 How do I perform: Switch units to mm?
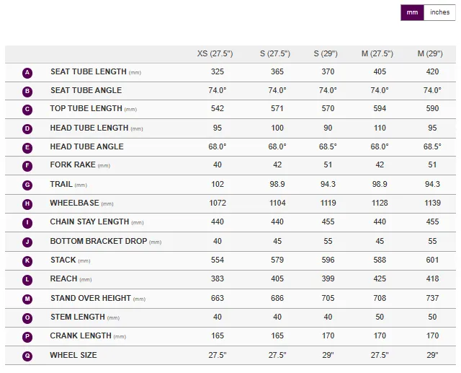pos(412,12)
